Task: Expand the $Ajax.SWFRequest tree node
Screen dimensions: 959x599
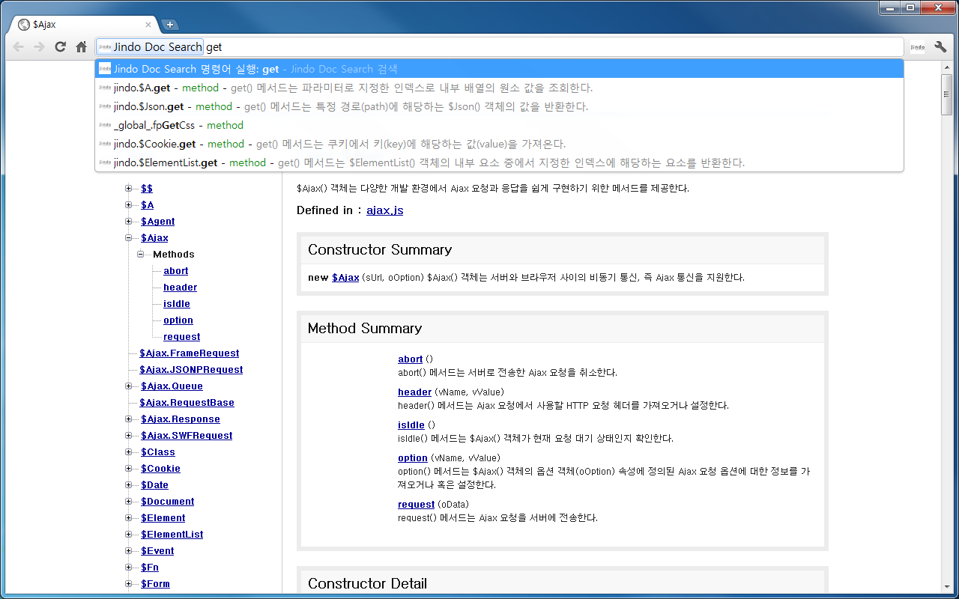Action: point(128,436)
